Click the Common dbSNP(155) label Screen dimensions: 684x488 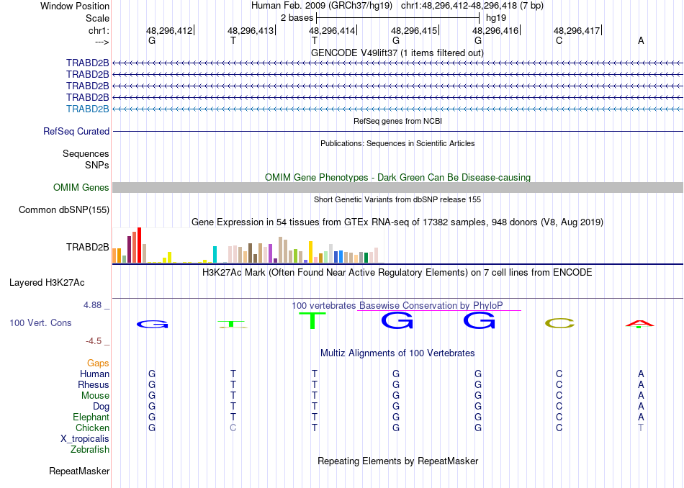point(64,209)
